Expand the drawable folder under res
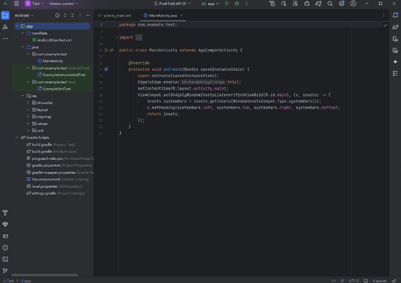The image size is (401, 283). [28, 103]
